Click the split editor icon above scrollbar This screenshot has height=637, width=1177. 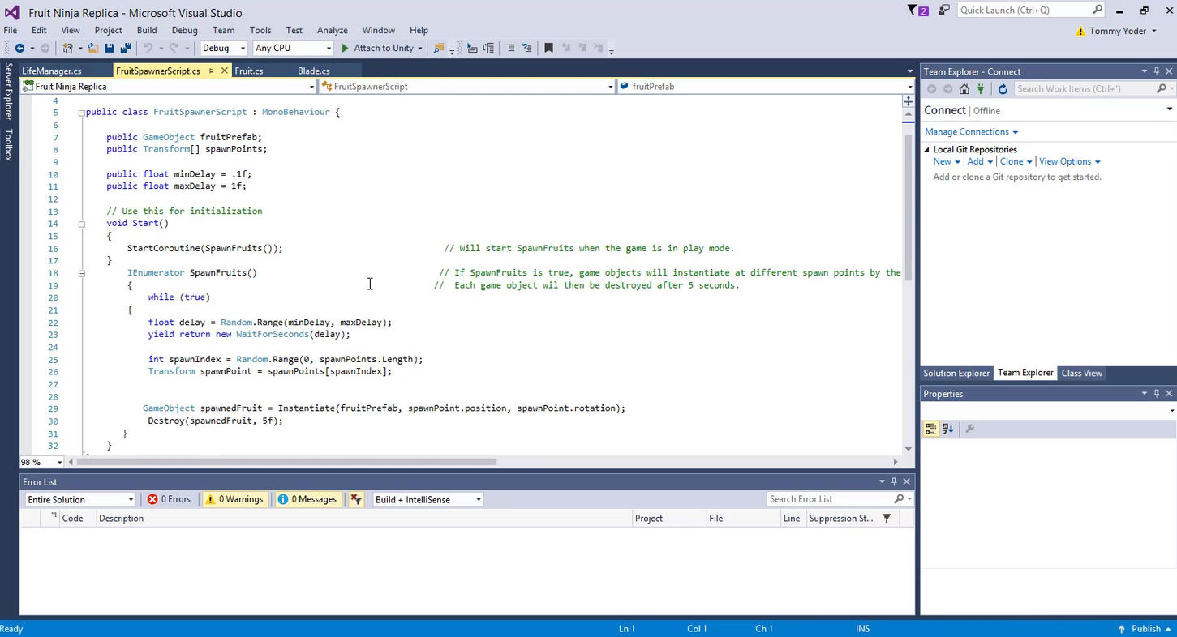[x=908, y=100]
